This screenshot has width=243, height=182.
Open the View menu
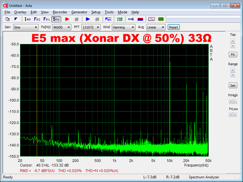[45, 12]
